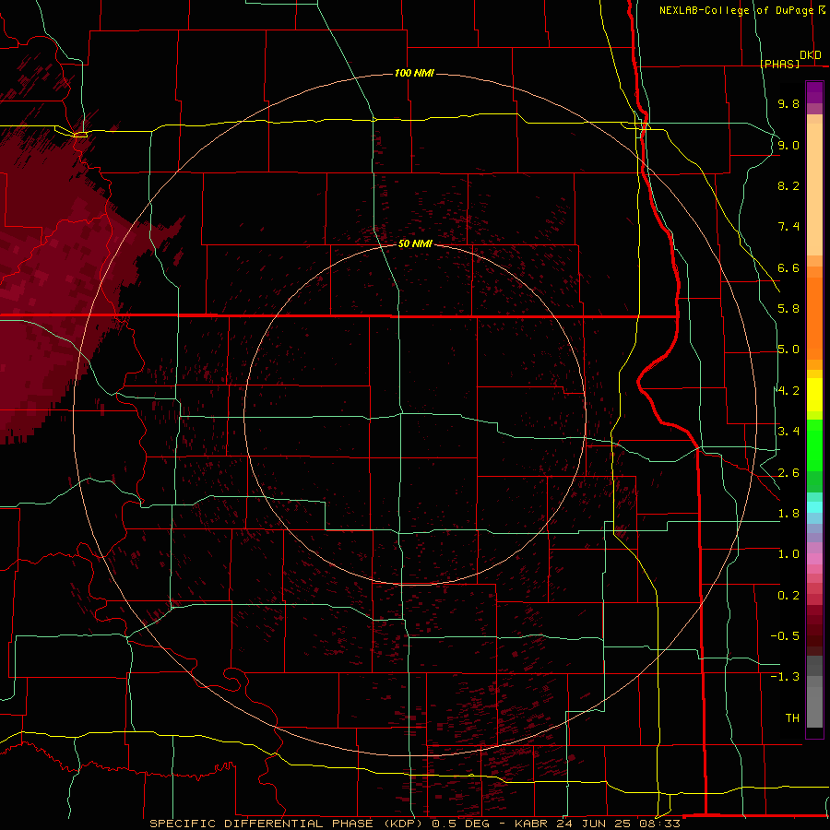The width and height of the screenshot is (830, 830).
Task: Select the 9.0 scale value
Action: click(x=788, y=145)
